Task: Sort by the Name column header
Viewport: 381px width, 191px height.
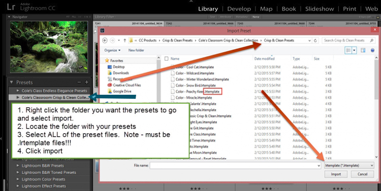Action: point(175,59)
